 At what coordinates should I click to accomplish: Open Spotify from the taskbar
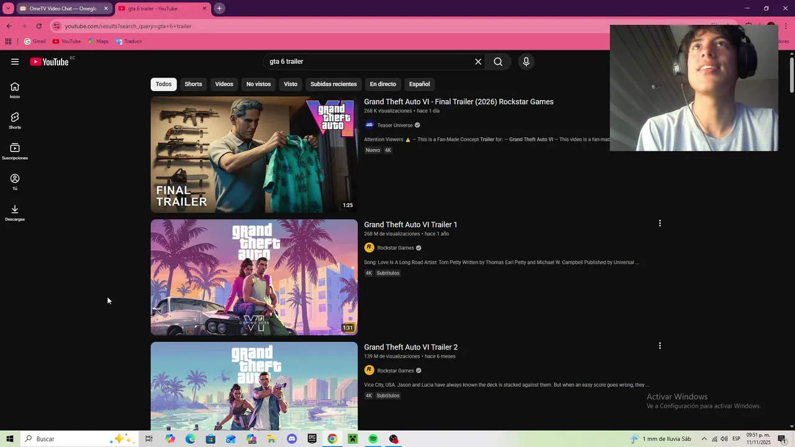373,439
